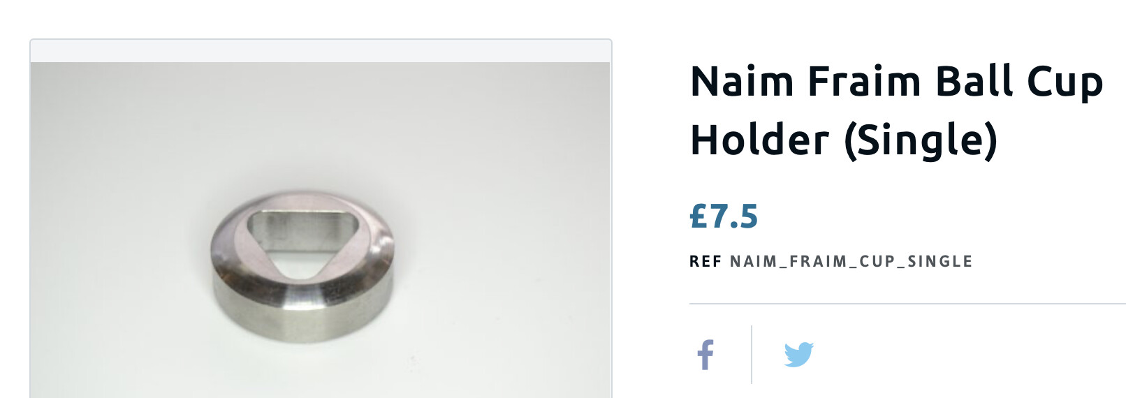Share the product on Facebook
This screenshot has width=1126, height=398.
[x=706, y=355]
